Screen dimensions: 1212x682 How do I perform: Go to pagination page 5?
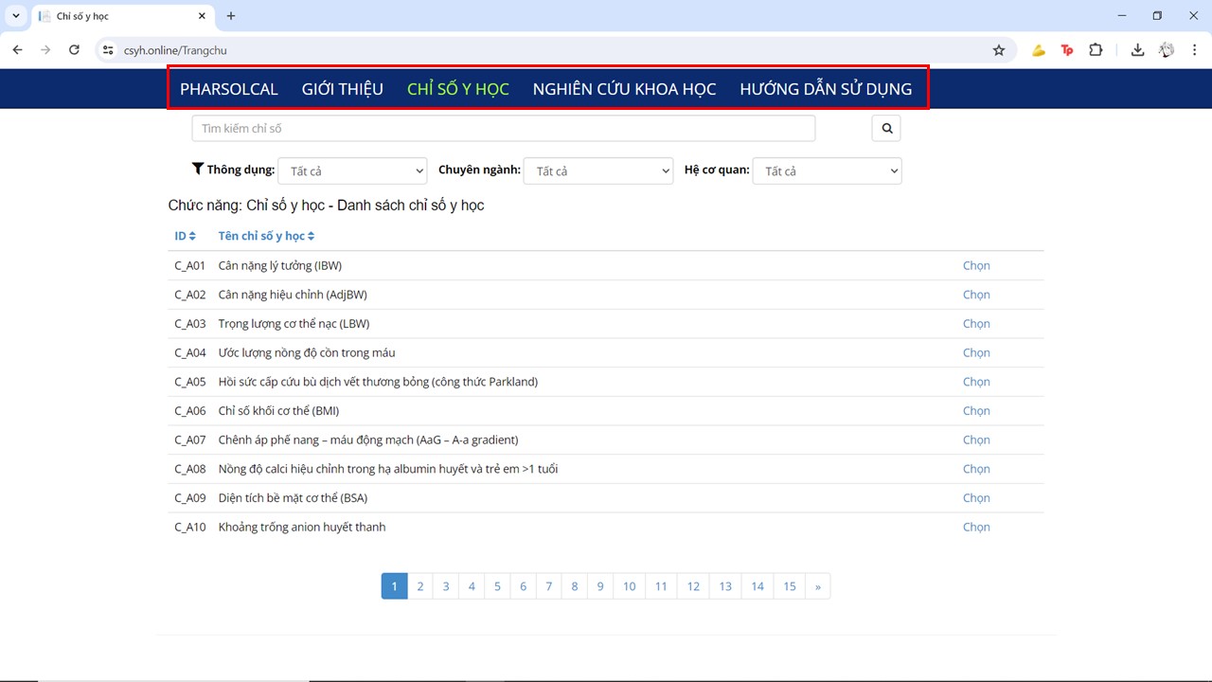point(497,586)
